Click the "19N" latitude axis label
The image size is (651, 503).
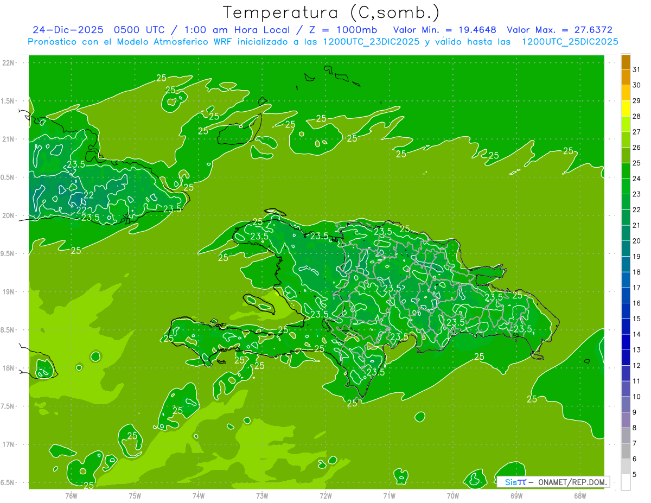point(8,292)
